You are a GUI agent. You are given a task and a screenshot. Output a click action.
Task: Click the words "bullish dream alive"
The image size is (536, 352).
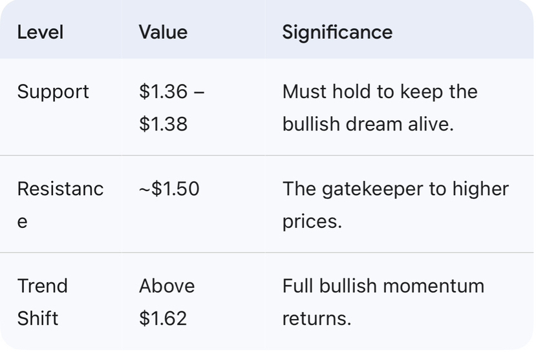click(x=368, y=123)
